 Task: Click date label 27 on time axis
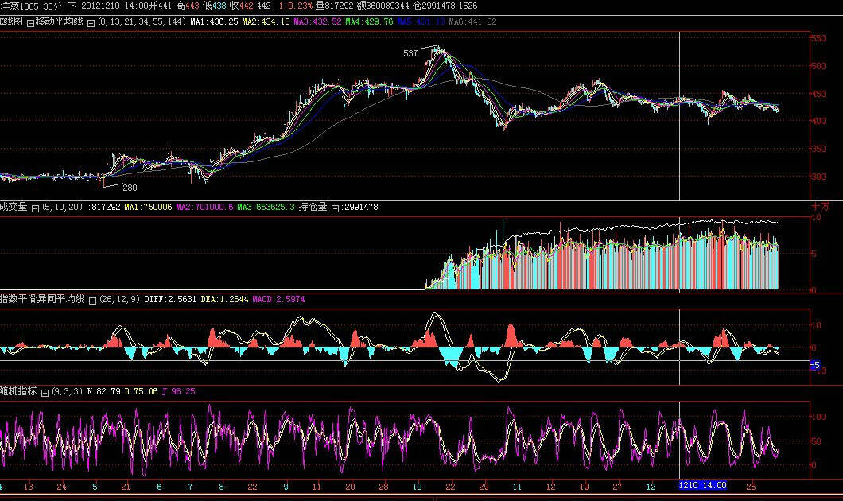[x=617, y=487]
